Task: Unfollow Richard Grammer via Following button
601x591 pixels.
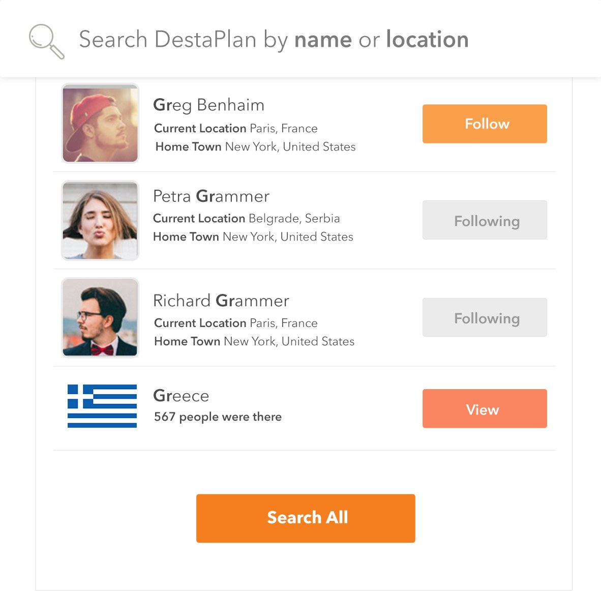Action: click(484, 317)
